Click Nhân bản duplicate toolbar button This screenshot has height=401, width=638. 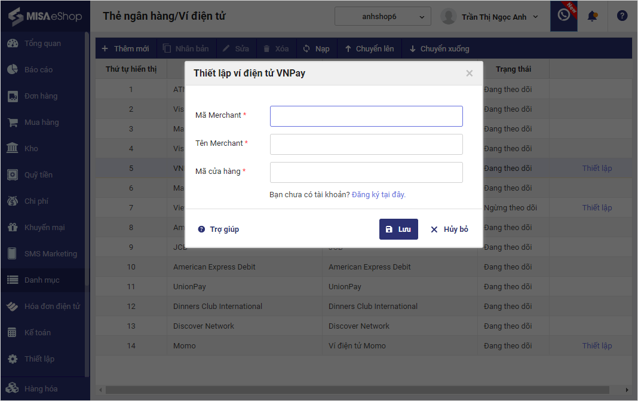[186, 49]
